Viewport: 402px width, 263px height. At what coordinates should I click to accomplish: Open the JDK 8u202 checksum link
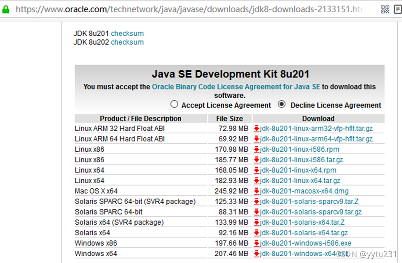point(127,42)
